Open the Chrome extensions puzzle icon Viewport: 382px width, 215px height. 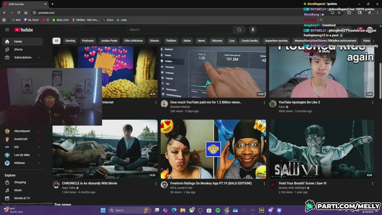tap(349, 13)
